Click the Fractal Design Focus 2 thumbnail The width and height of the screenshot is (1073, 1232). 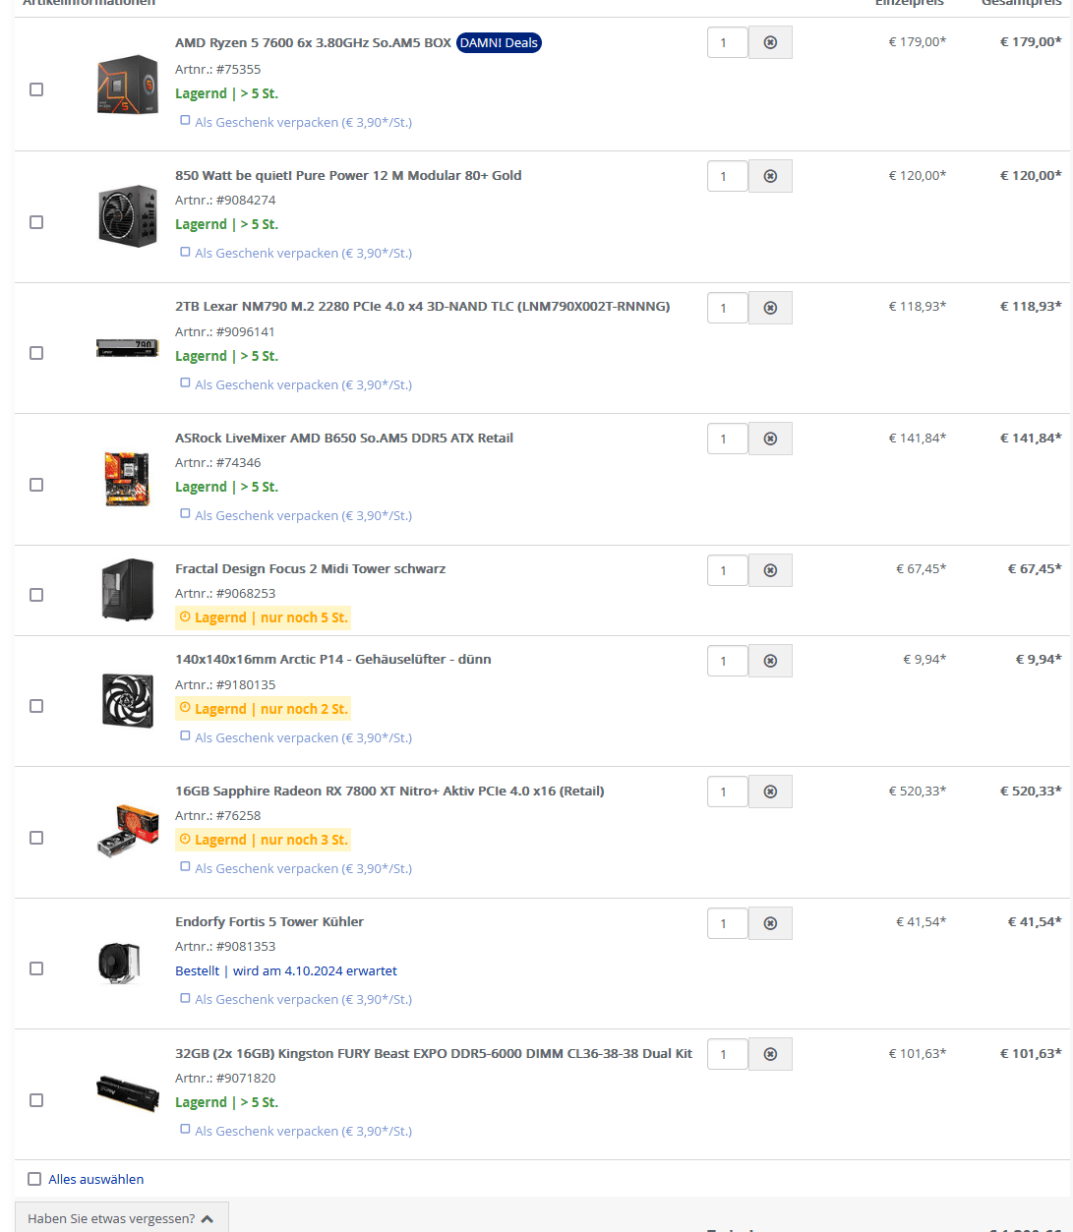(x=128, y=590)
